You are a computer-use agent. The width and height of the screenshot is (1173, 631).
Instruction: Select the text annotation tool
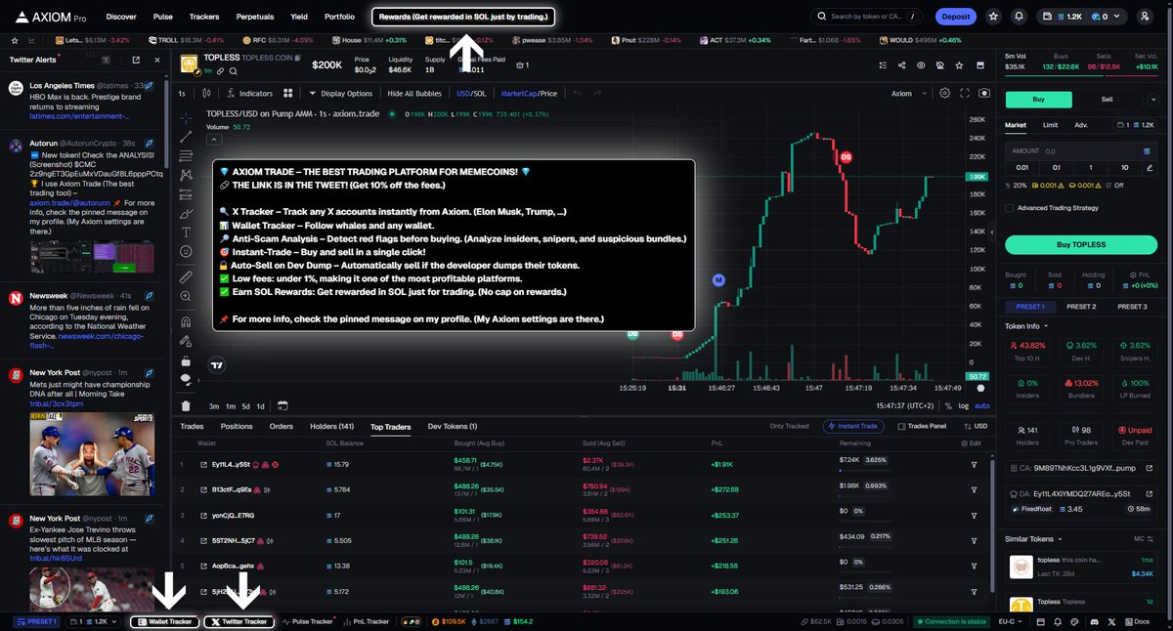186,231
